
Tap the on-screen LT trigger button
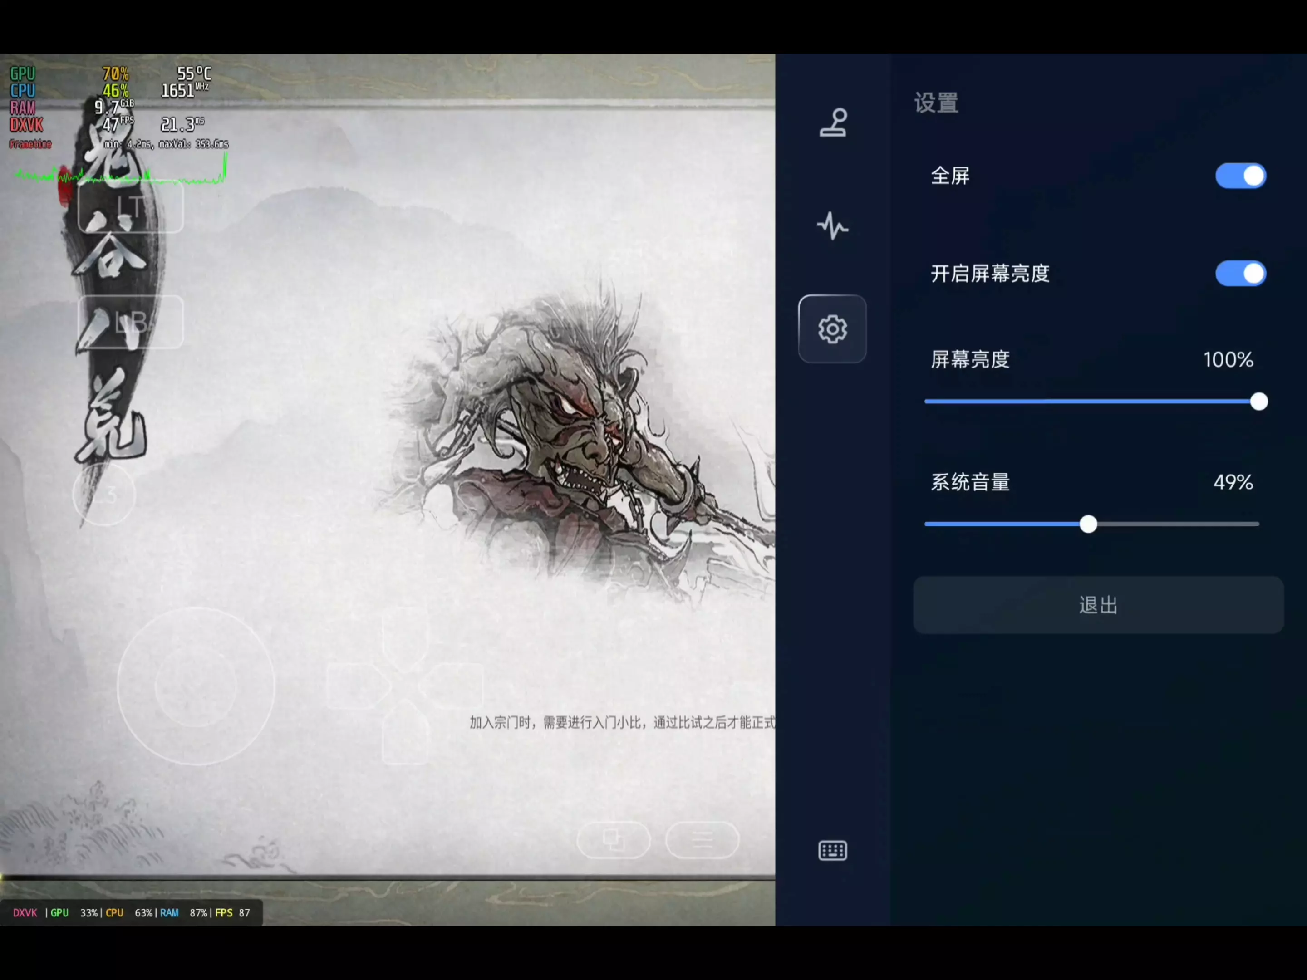coord(131,208)
